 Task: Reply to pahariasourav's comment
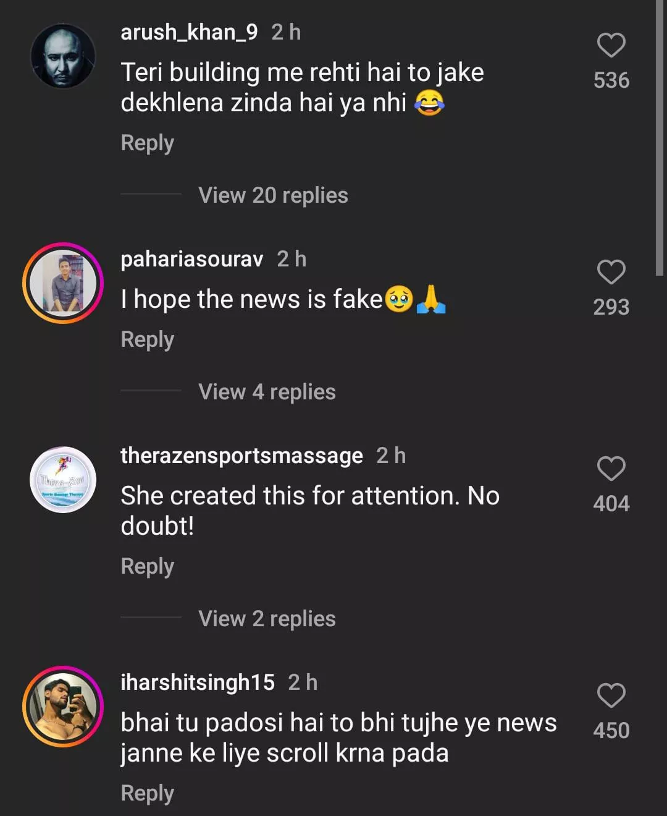147,339
